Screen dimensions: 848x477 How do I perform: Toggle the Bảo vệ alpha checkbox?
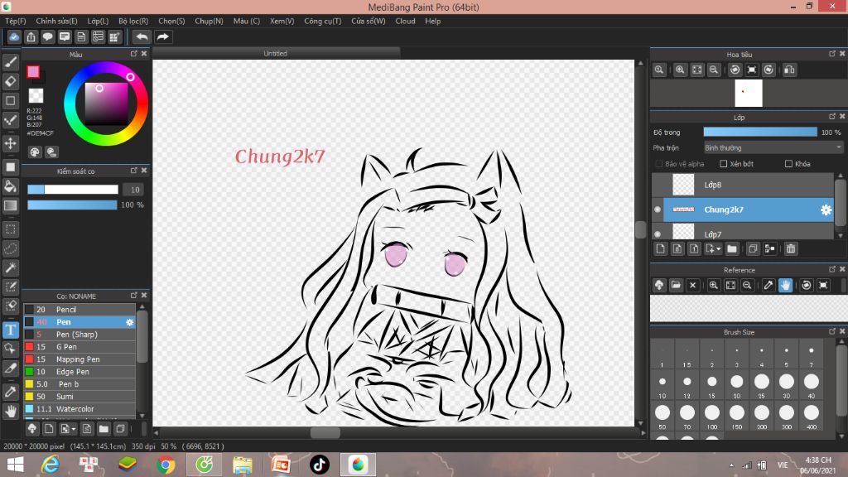tap(658, 164)
